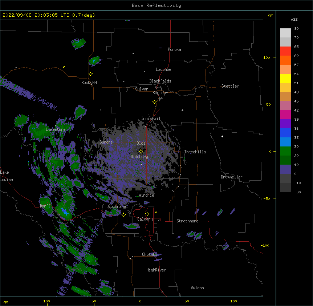
Task: Click the RedDeer city label
Action: tap(160, 93)
